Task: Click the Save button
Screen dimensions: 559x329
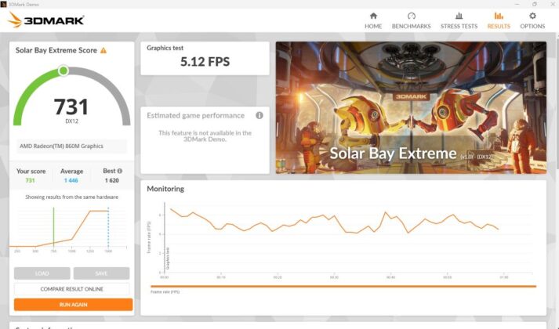Action: 101,273
